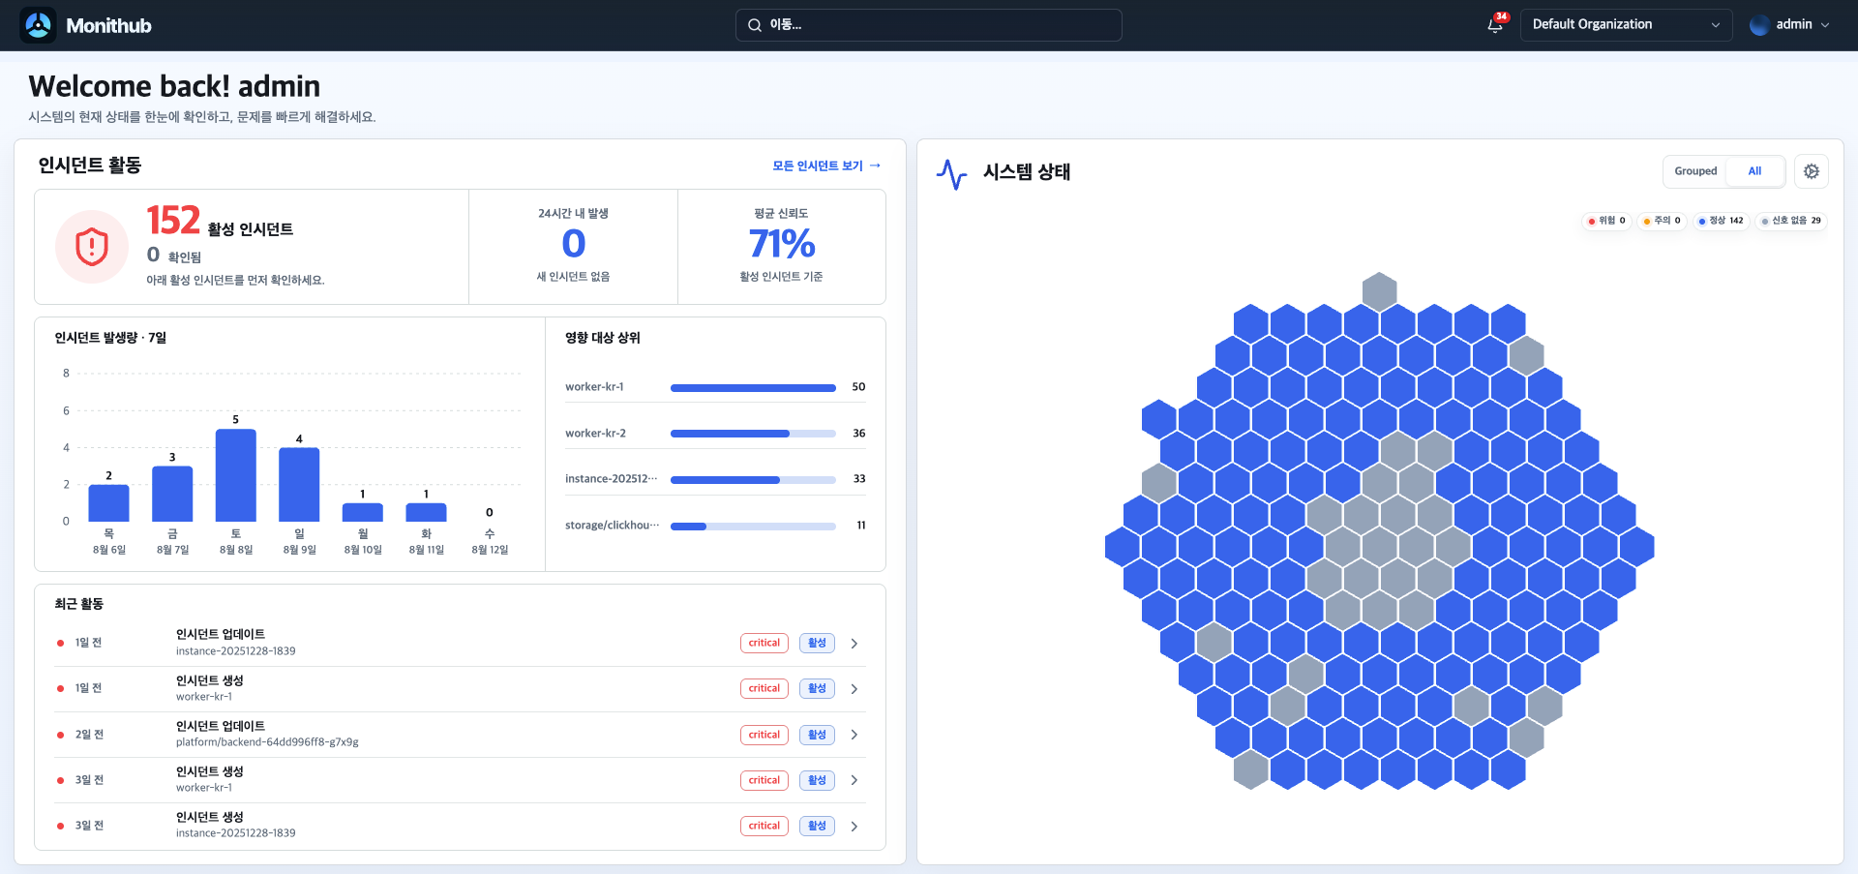
Task: Toggle the 정상 142 legend filter
Action: (x=1721, y=221)
